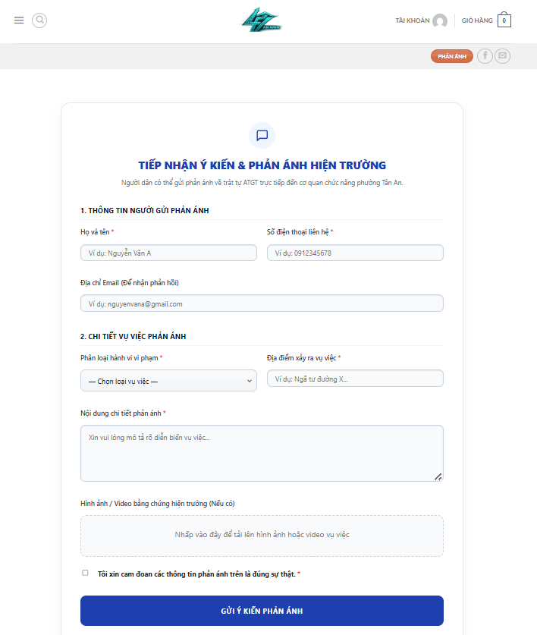Click the chat bubble icon above the title

click(x=262, y=135)
